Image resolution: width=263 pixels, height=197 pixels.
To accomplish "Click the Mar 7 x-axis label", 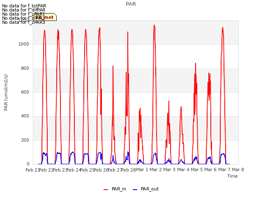I will click(x=224, y=170).
